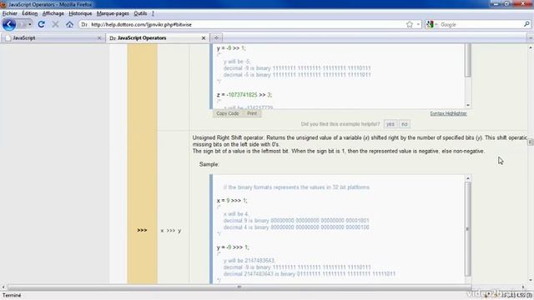
Task: Open the ? help menu
Action: coord(153,13)
